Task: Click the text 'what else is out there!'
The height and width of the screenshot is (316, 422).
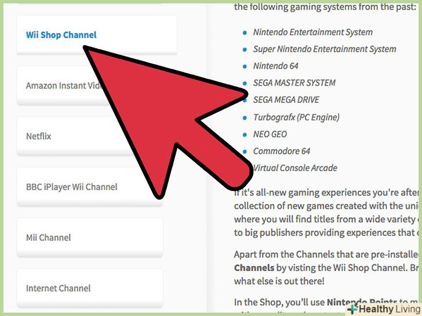Action: click(x=279, y=281)
